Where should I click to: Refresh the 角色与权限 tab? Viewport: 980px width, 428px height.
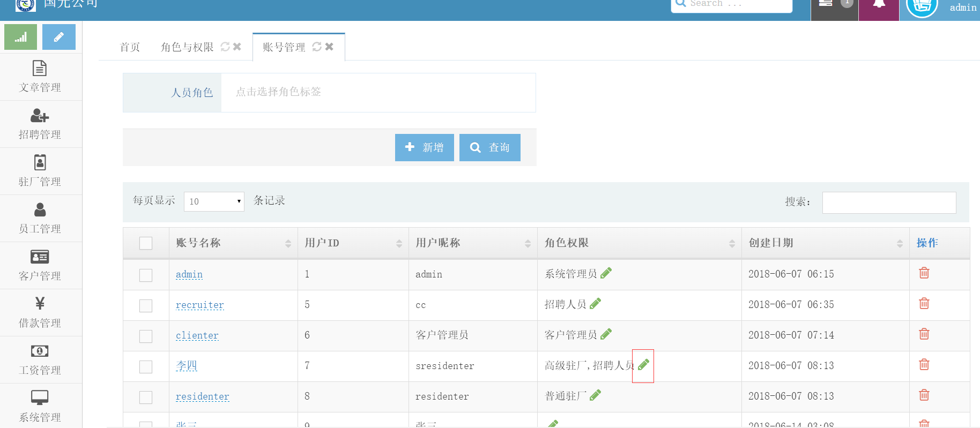(225, 47)
